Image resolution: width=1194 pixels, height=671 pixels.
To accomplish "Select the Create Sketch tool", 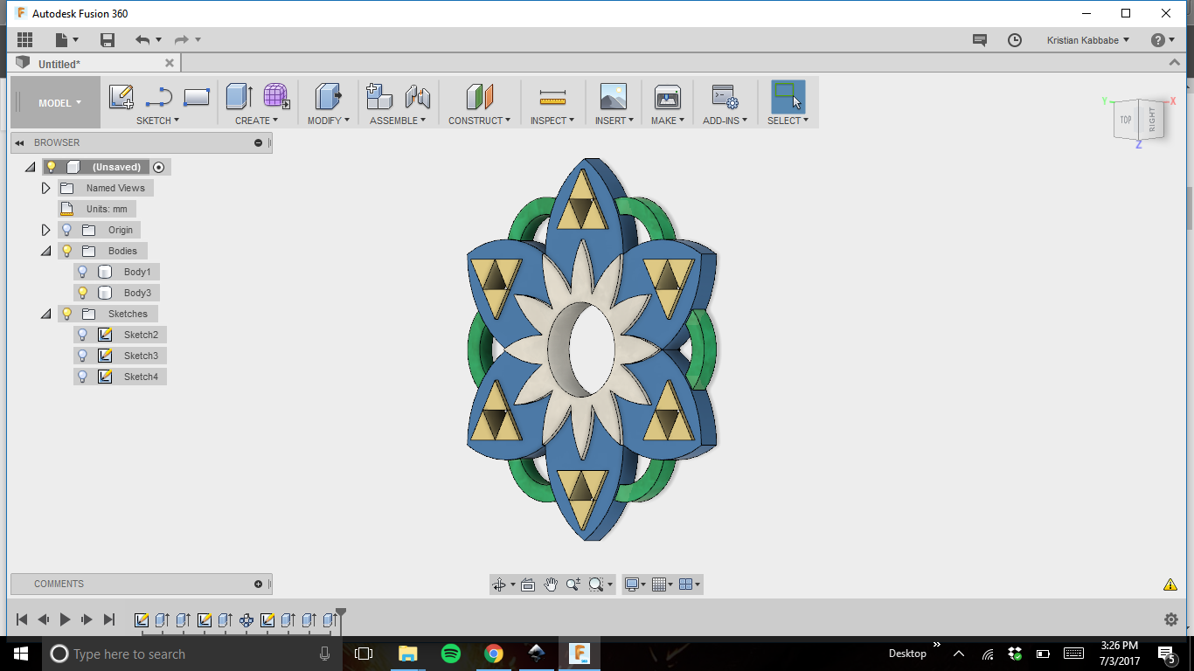I will [121, 96].
